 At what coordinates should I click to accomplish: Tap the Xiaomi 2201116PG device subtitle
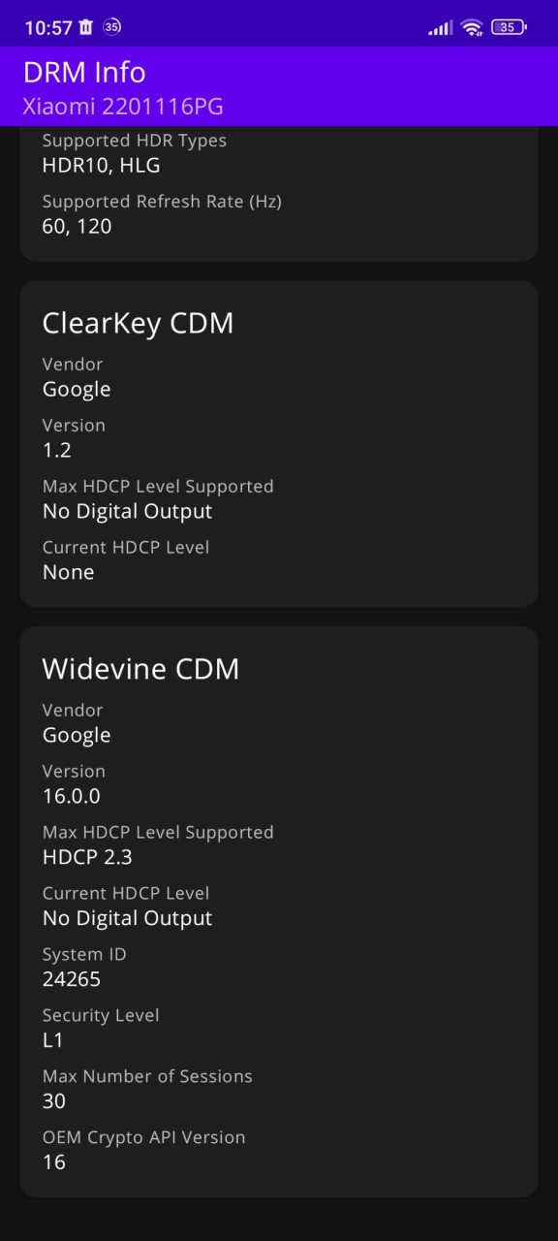(x=124, y=107)
